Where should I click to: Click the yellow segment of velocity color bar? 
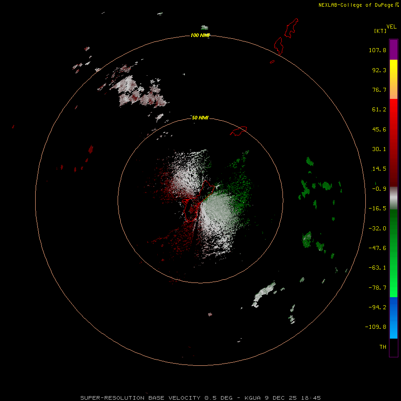(x=393, y=69)
